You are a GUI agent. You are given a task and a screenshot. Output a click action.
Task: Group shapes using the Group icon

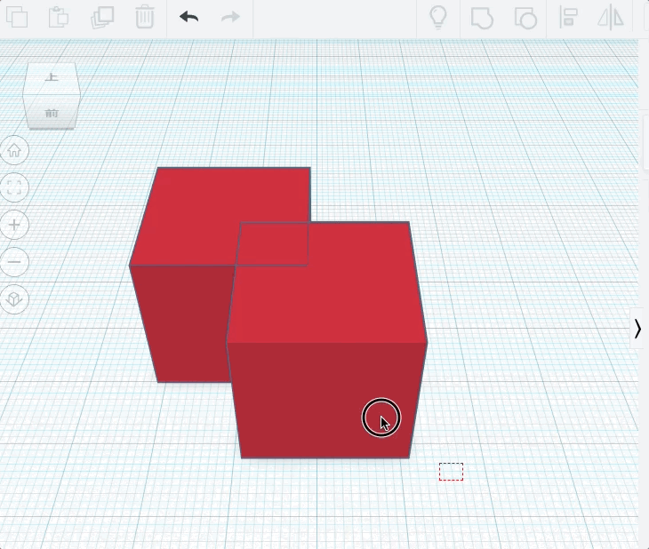[481, 18]
